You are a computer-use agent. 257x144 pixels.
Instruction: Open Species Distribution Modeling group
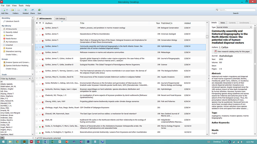click(x=17, y=65)
